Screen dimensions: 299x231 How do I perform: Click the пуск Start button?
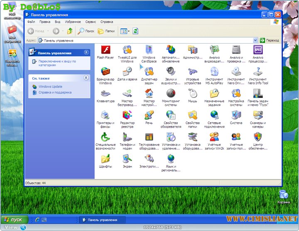[14, 219]
